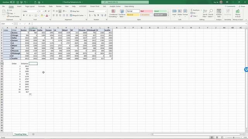Viewport: 248px width, 139px height.
Task: Open the General number format dropdown
Action: [106, 11]
